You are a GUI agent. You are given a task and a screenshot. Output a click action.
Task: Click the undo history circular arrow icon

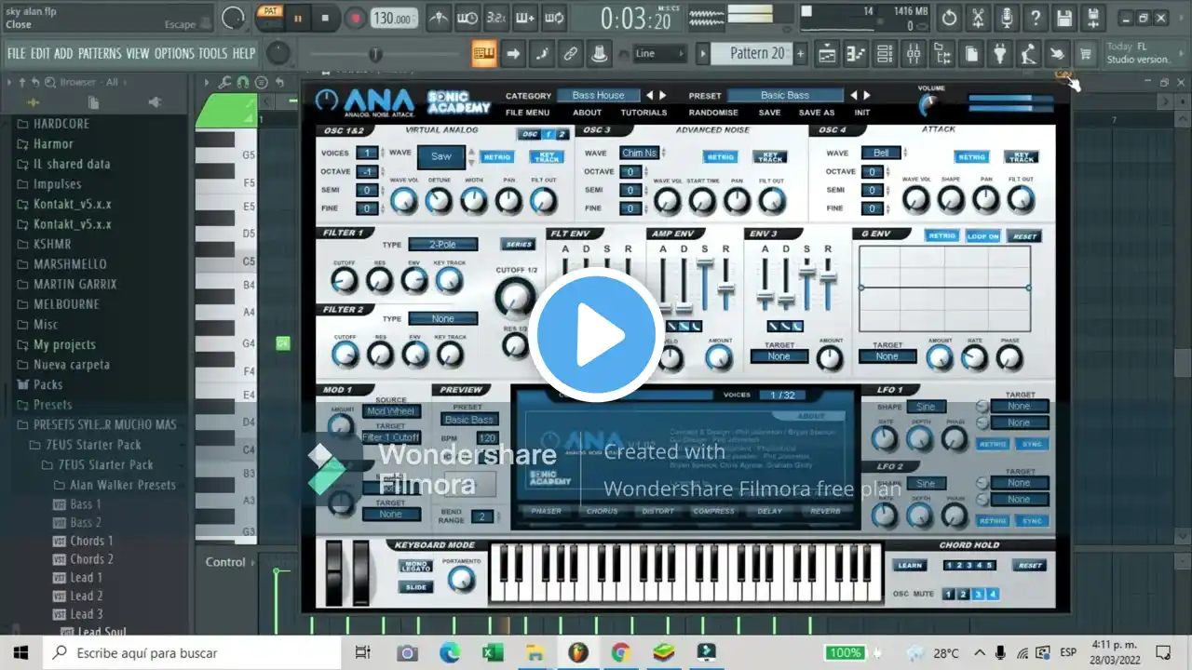point(949,18)
